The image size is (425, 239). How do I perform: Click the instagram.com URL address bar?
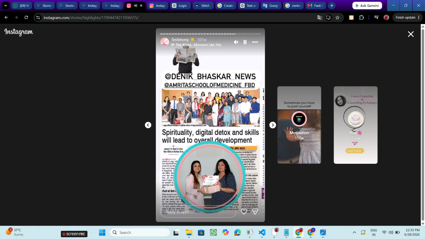pos(177,17)
